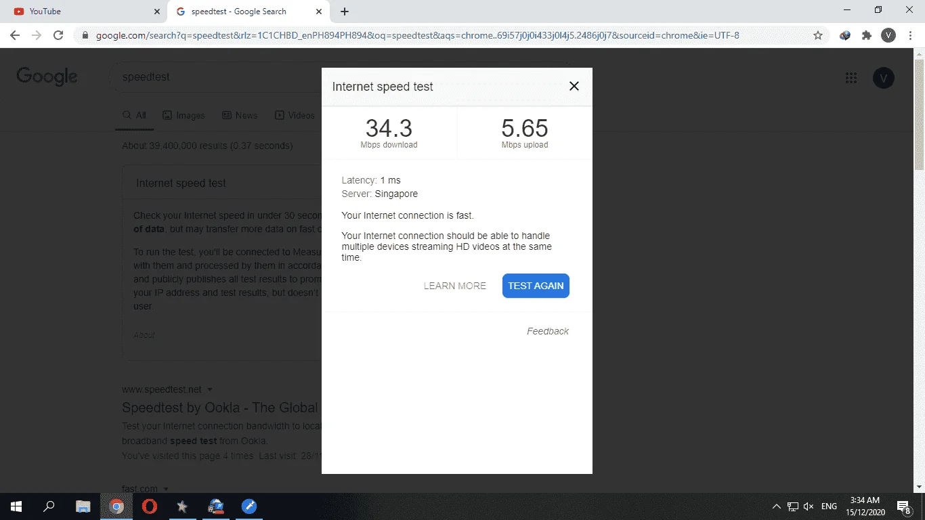View site information lock icon

point(85,35)
